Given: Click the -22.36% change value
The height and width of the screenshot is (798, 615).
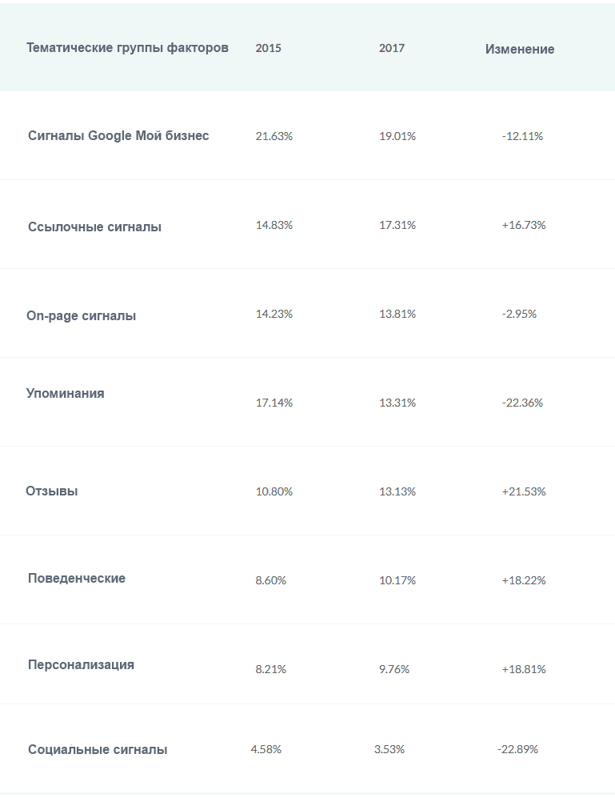Looking at the screenshot, I should pyautogui.click(x=522, y=403).
